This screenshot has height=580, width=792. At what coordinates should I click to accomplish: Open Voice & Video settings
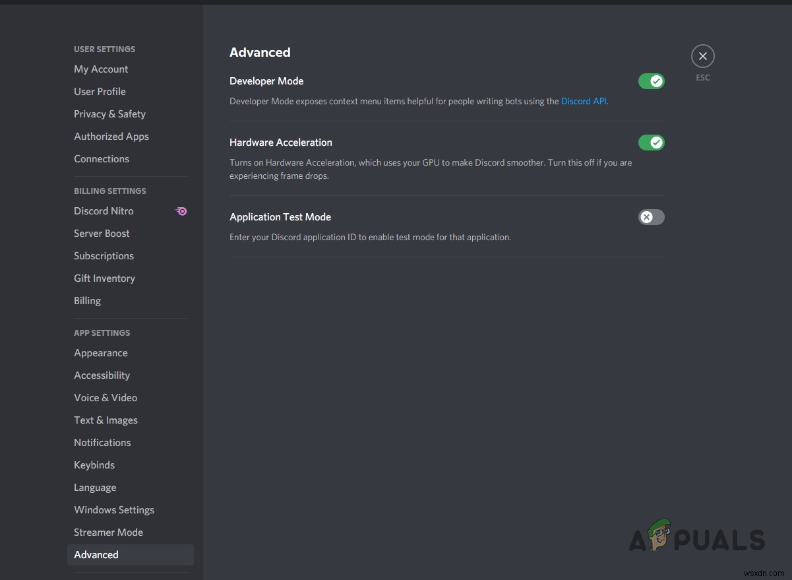pos(106,397)
